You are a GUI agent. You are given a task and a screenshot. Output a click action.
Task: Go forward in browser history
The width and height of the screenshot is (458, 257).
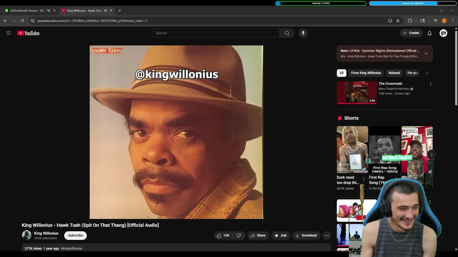[x=14, y=21]
